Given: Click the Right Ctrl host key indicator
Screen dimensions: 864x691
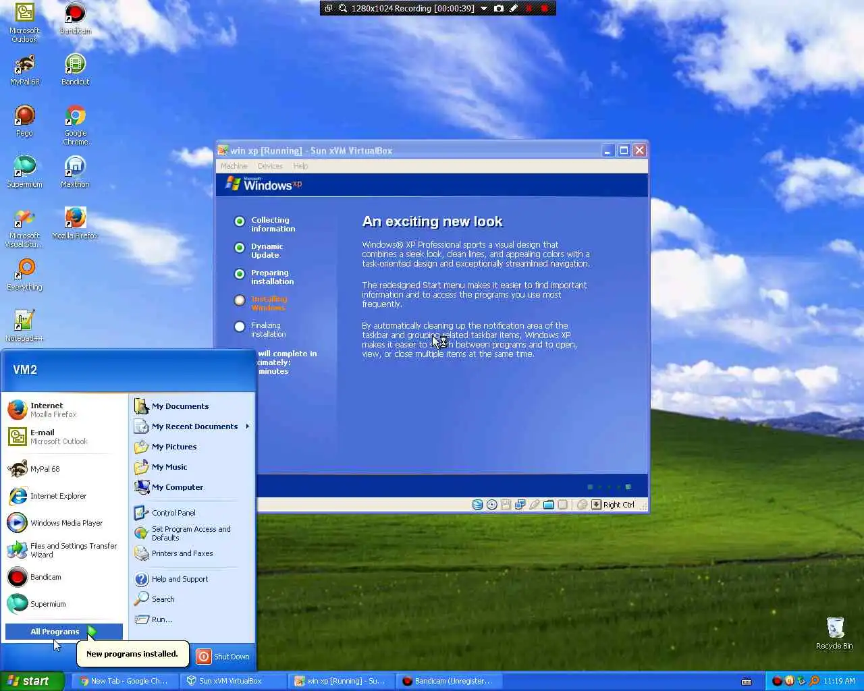Looking at the screenshot, I should coord(613,505).
